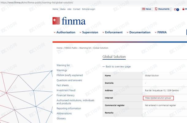Open Questions and answers in sidebar
187x123 pixels.
click(69, 80)
